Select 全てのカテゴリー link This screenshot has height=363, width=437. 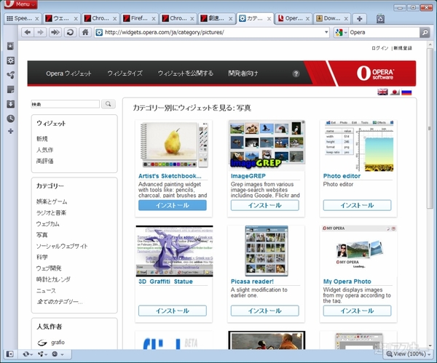(60, 302)
